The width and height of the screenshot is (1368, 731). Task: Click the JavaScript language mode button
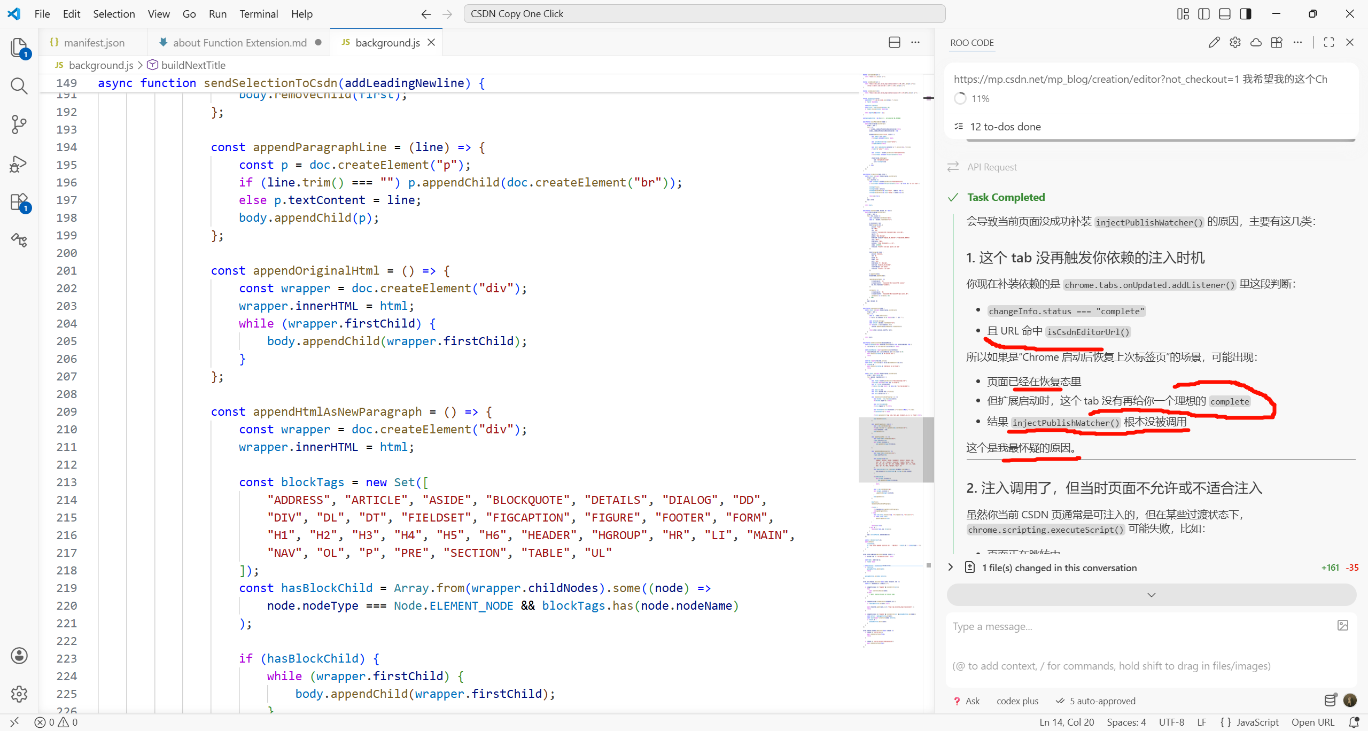[1257, 722]
